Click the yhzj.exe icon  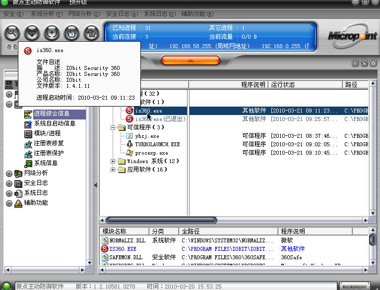point(129,136)
